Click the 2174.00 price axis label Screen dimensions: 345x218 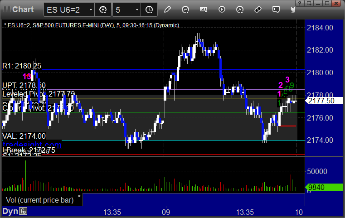point(320,140)
